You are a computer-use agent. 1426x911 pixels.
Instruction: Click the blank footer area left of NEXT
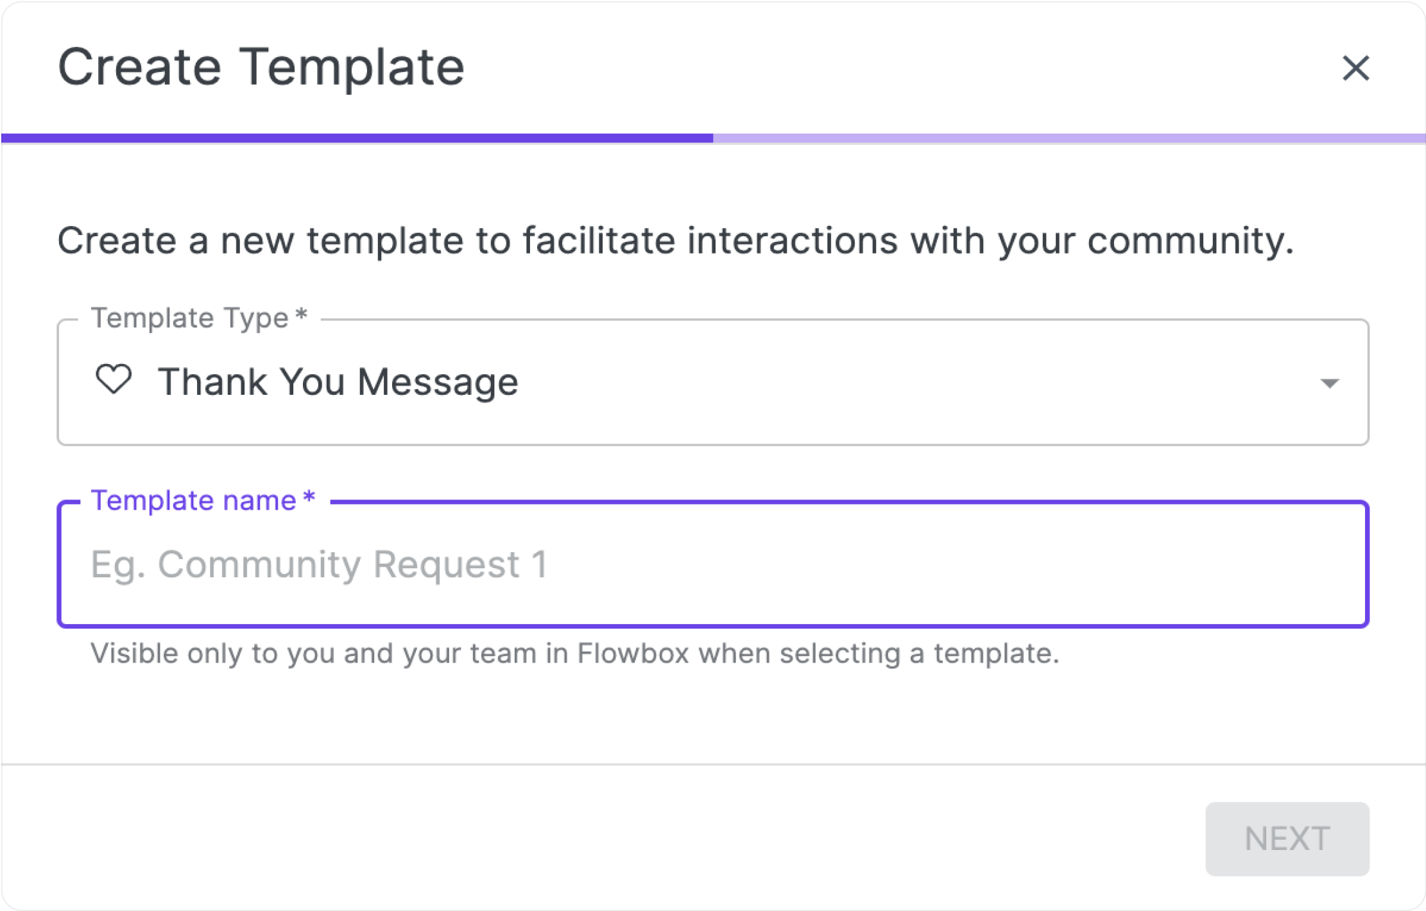point(578,838)
